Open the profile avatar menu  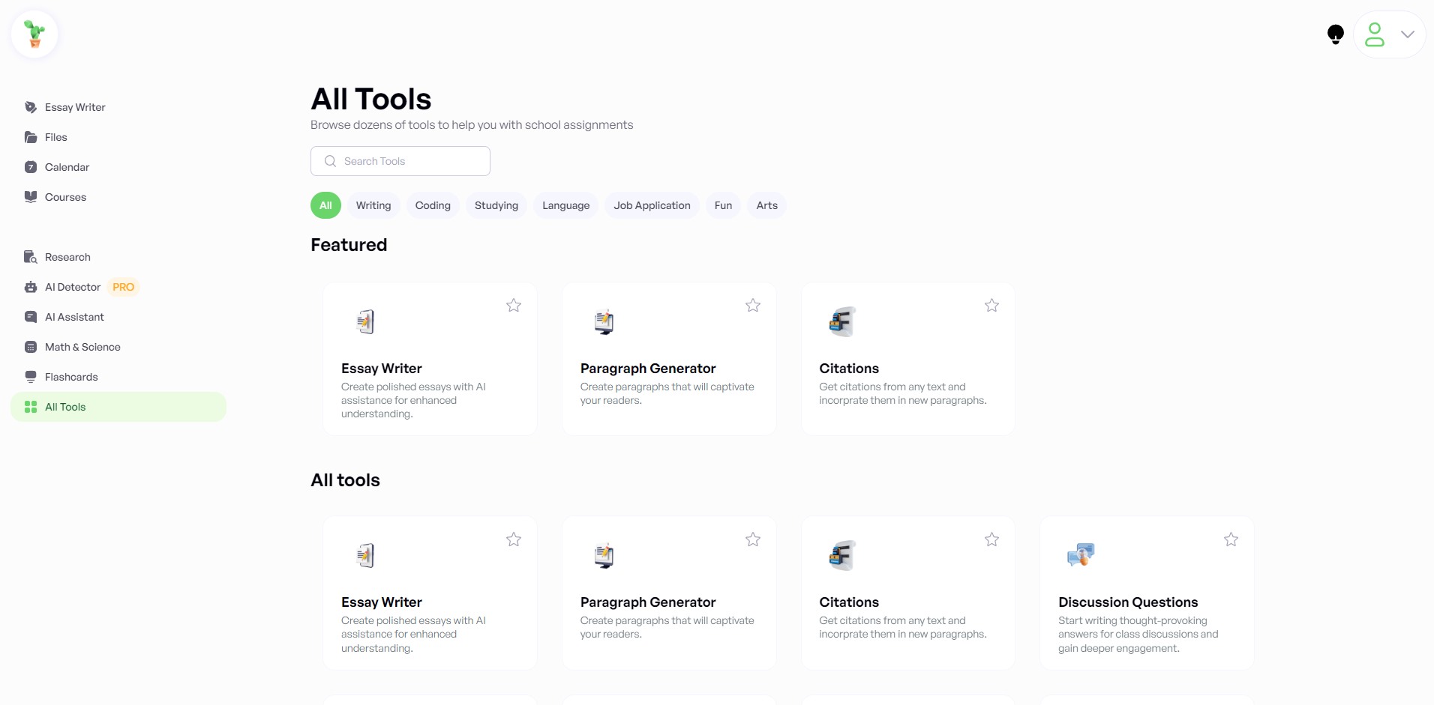point(1375,34)
